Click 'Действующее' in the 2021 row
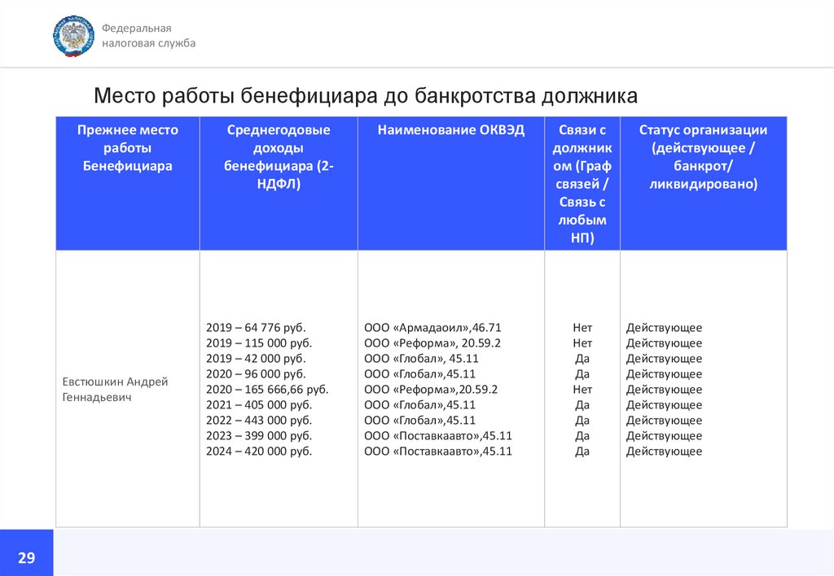 pos(664,405)
